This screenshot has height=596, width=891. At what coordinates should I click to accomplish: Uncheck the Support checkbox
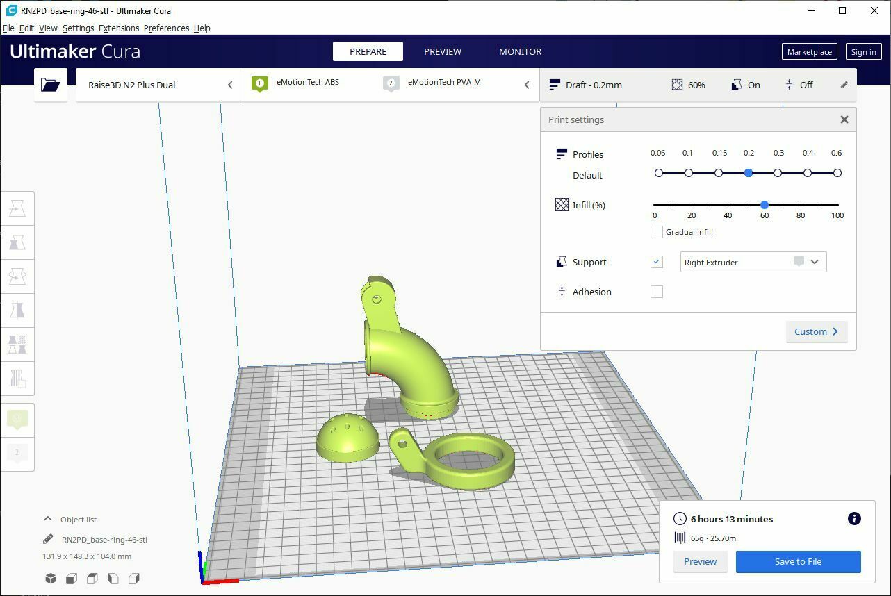(x=656, y=262)
